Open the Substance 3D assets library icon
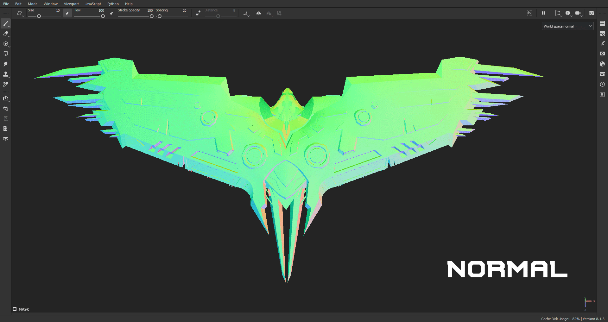 pos(6,108)
